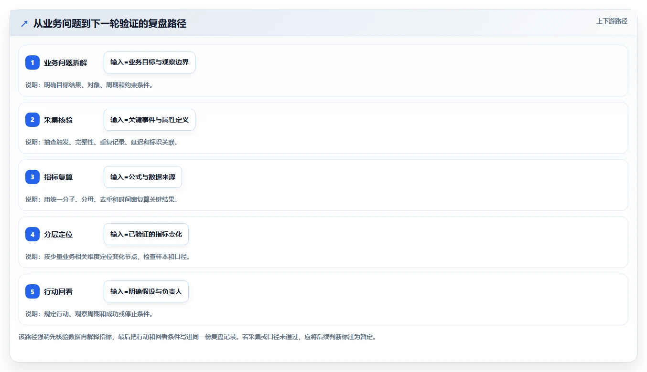Click the description 明确目标结果、对象、周期和约束条件
647x372 pixels.
tap(89, 85)
